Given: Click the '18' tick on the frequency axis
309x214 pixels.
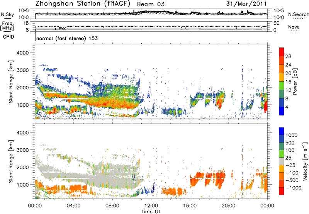Looking at the screenshot, I should (x=26, y=23).
